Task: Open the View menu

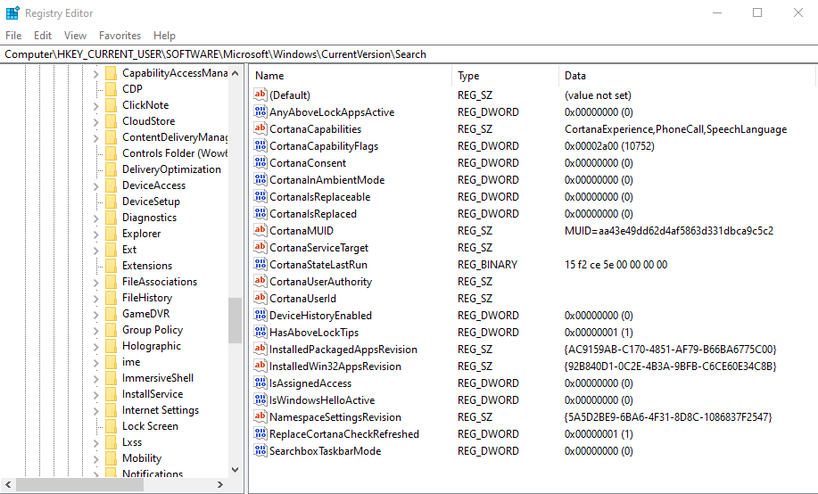Action: point(75,36)
